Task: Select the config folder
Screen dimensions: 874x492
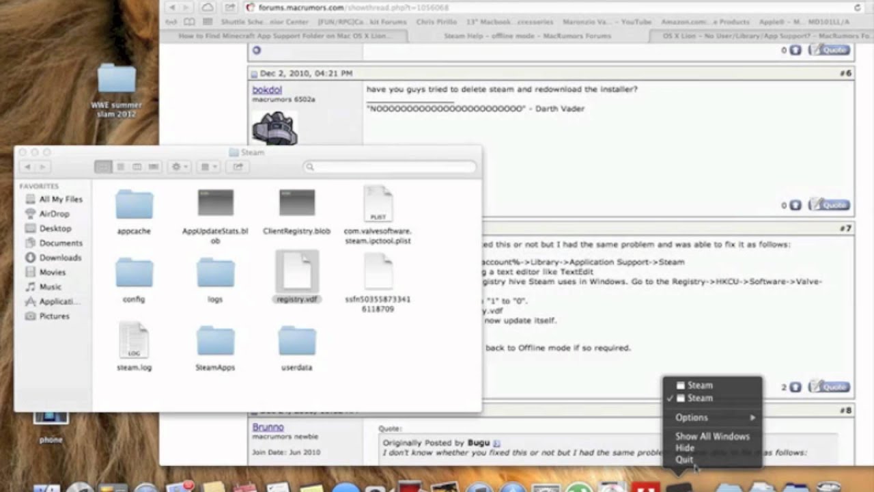Action: pyautogui.click(x=134, y=279)
